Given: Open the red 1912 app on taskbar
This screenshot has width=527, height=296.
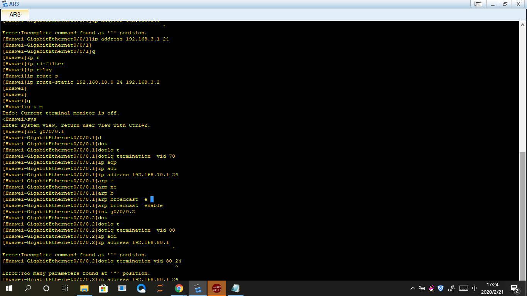Looking at the screenshot, I should (216, 288).
